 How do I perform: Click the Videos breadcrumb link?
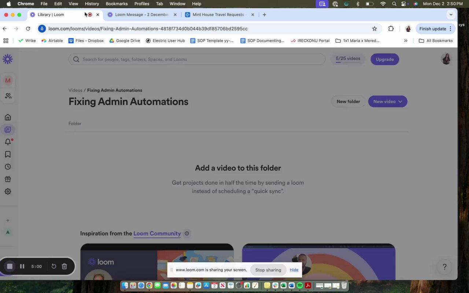point(75,90)
